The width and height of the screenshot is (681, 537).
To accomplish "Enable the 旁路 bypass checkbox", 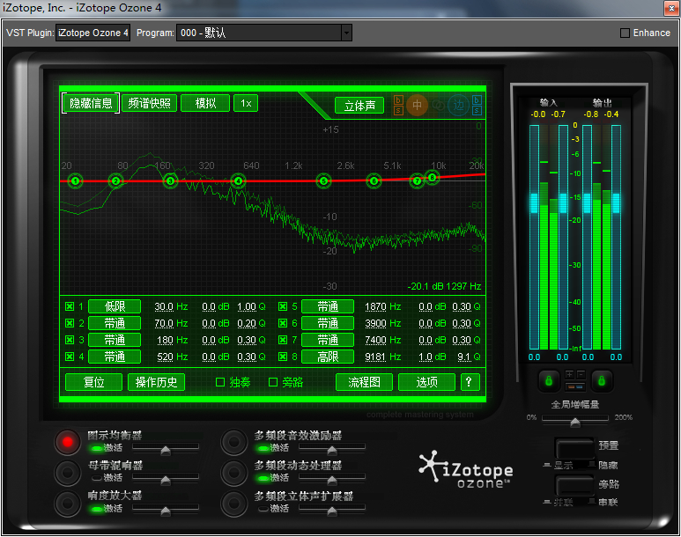I will 273,382.
